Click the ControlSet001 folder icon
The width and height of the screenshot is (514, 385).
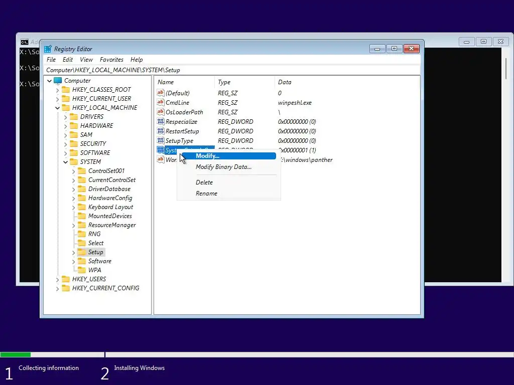pos(82,171)
